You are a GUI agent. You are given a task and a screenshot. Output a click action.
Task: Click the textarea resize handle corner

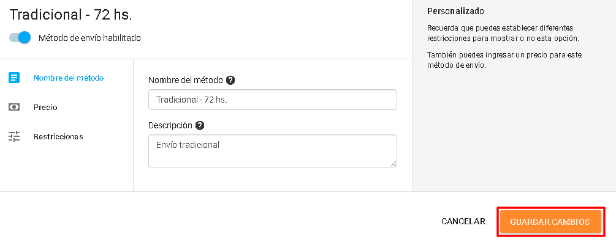pyautogui.click(x=394, y=164)
